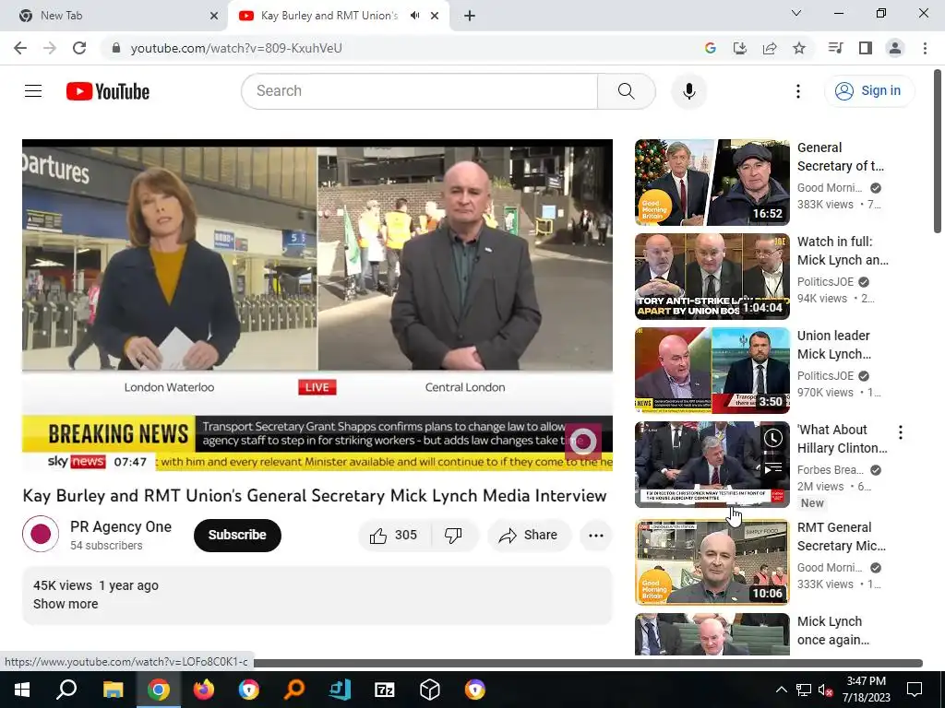Click the main video player
Image resolution: width=945 pixels, height=708 pixels.
coord(317,305)
